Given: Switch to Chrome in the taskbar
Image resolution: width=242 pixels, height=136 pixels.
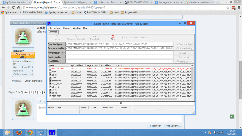Looking at the screenshot, I should [x=30, y=132].
